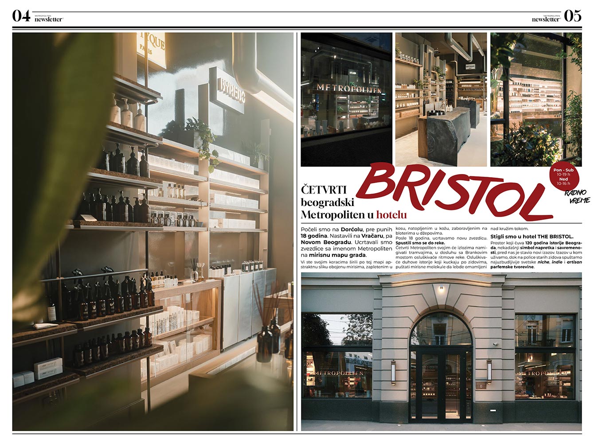The width and height of the screenshot is (594, 443).
Task: Select the heading "ČETVRTI beogradski"
Action: (x=328, y=196)
